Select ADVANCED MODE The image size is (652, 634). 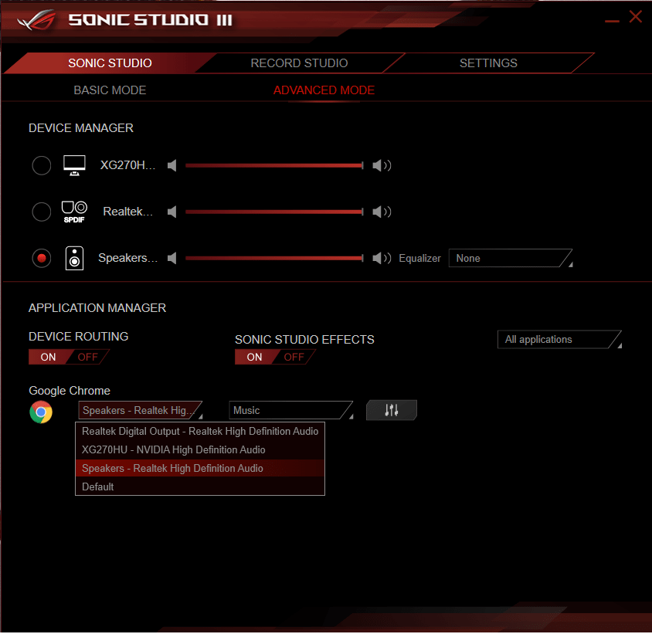click(x=324, y=90)
